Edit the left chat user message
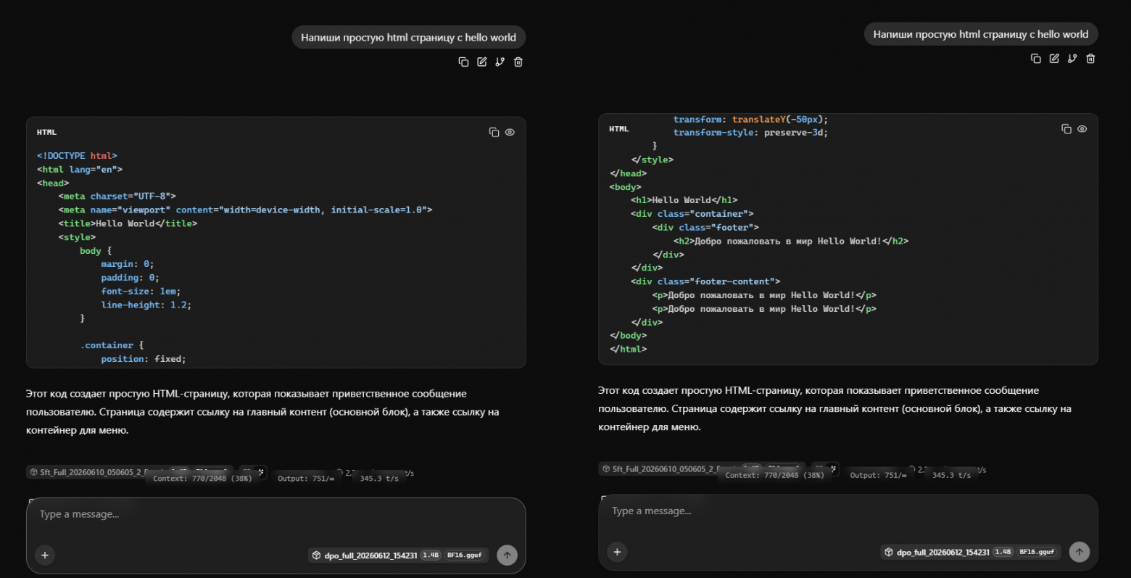The image size is (1131, 578). tap(482, 62)
